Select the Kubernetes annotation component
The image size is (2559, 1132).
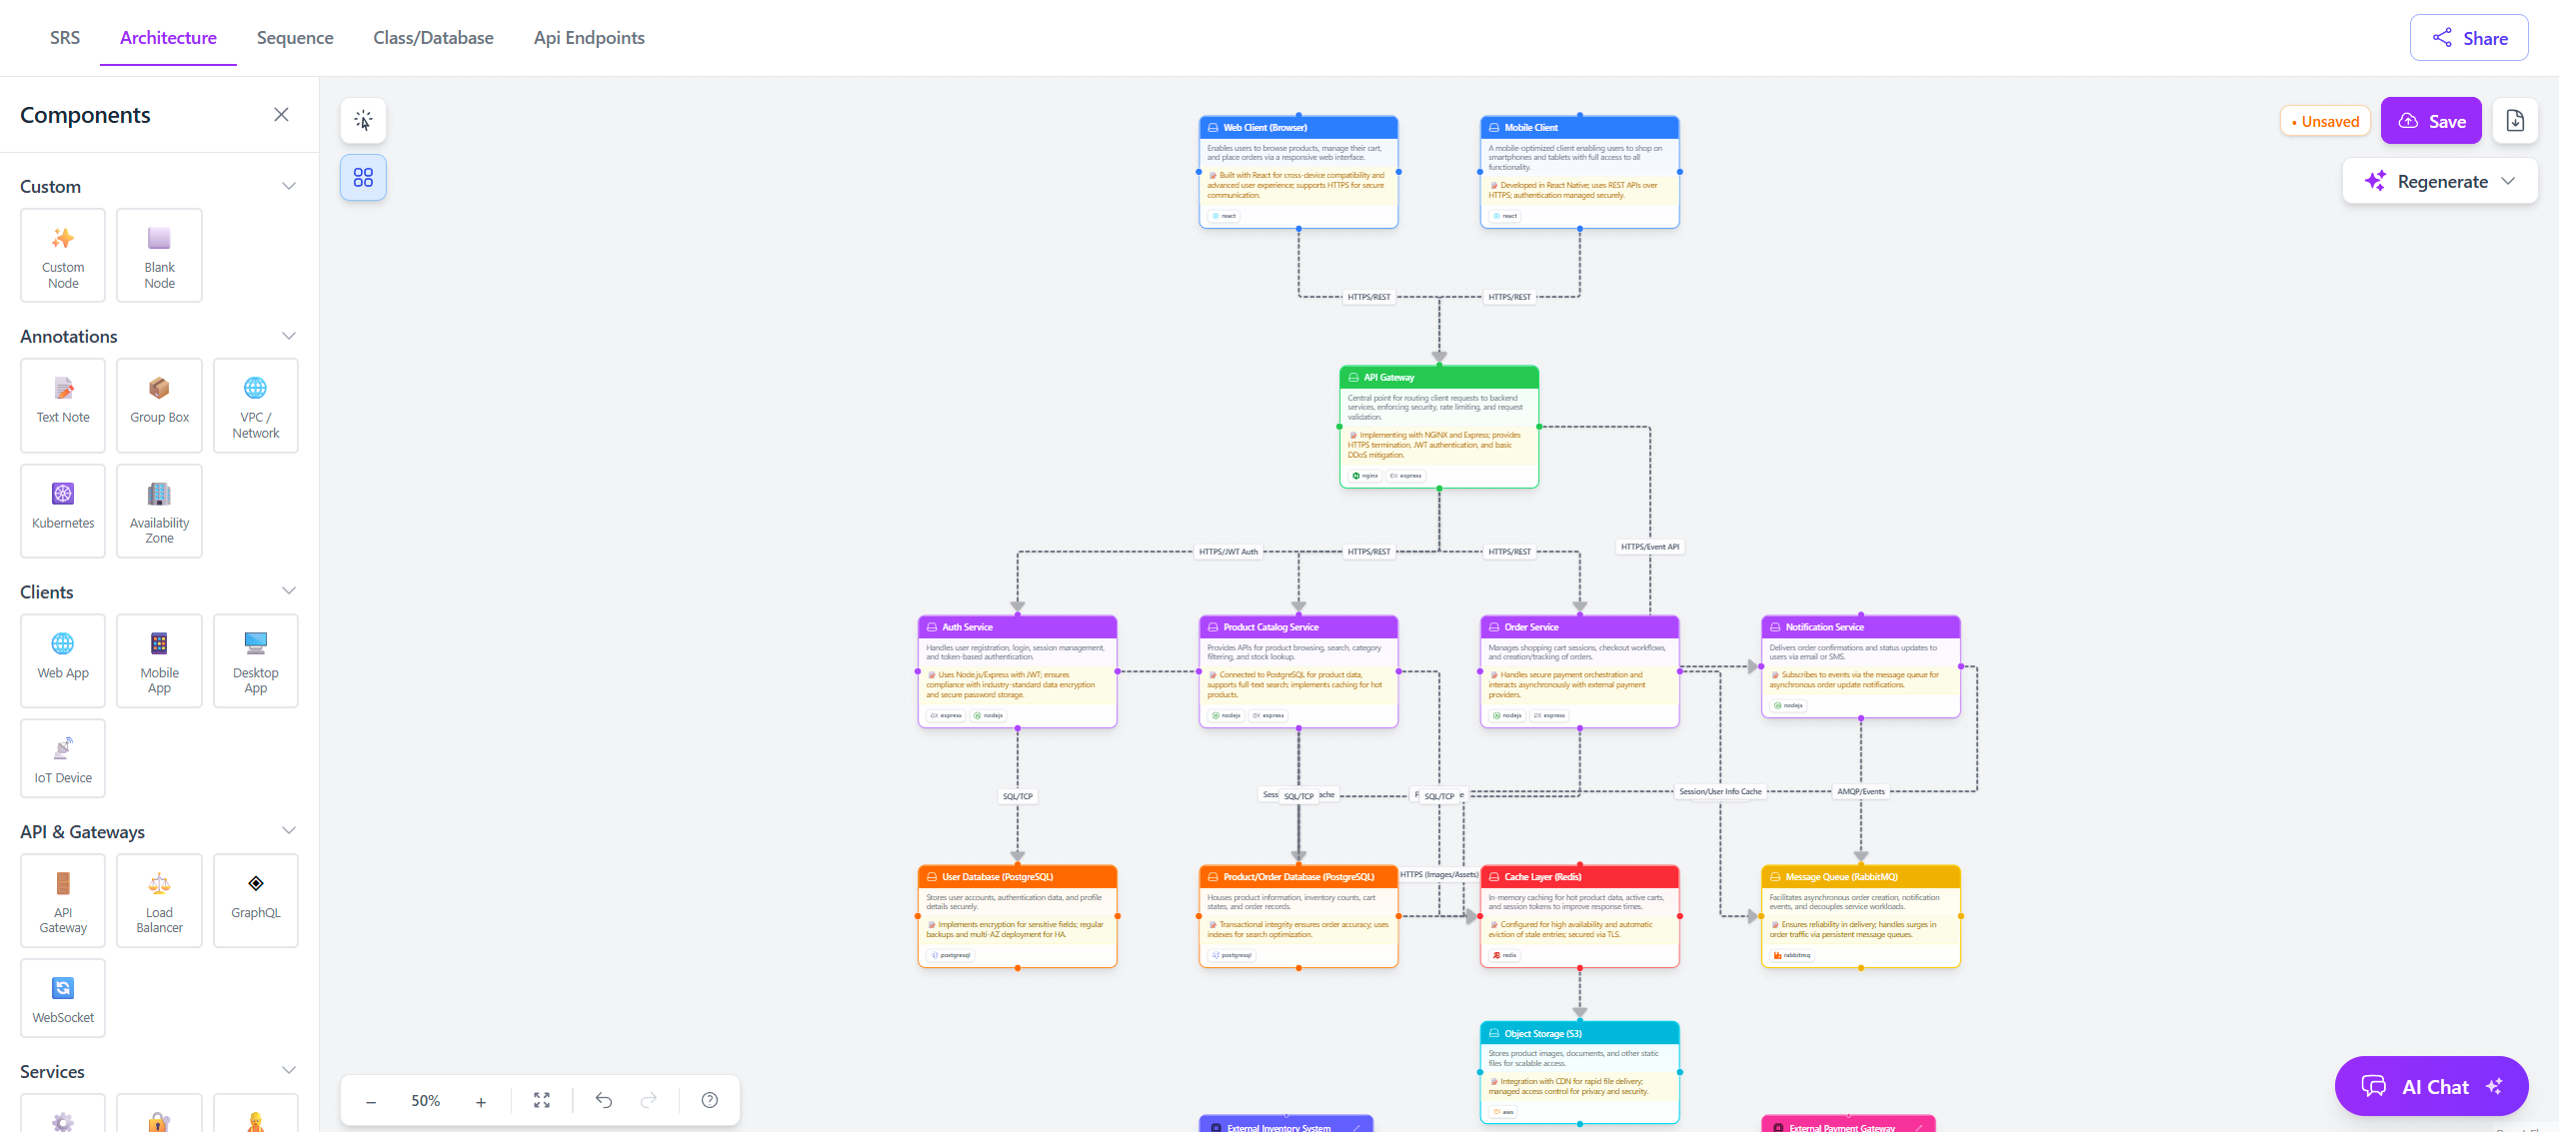tap(63, 510)
